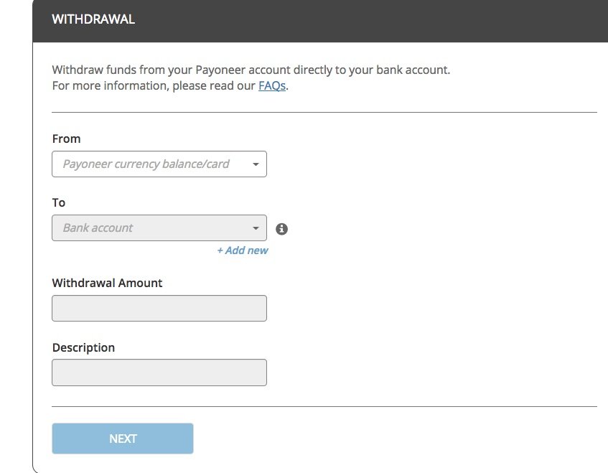Open the To bank account dropdown

[159, 228]
